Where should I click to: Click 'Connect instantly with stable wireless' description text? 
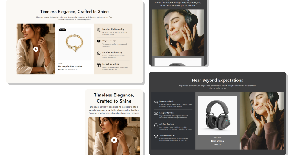pos(174,139)
